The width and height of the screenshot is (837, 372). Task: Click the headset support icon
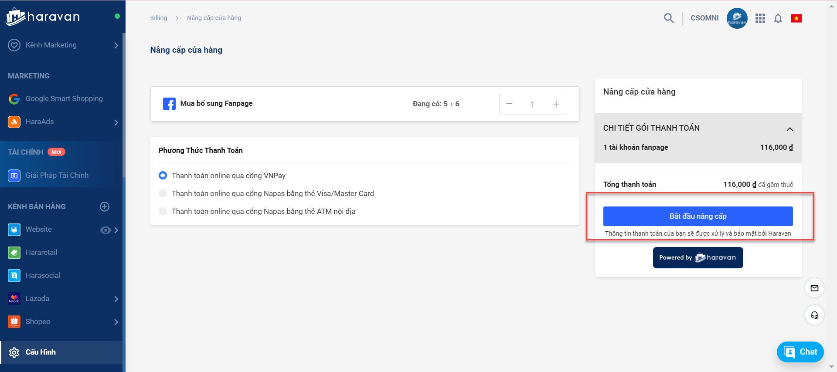tap(814, 315)
